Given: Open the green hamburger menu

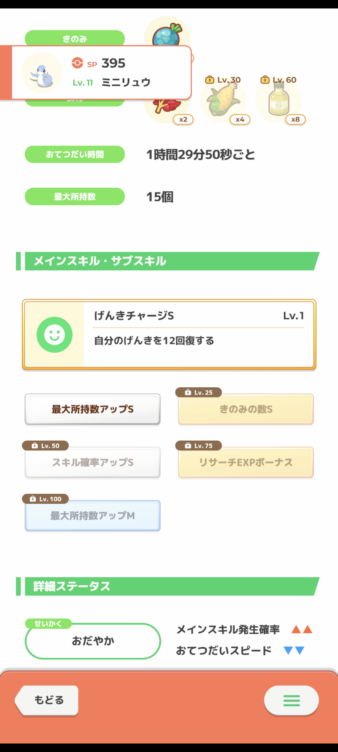Looking at the screenshot, I should 291,700.
